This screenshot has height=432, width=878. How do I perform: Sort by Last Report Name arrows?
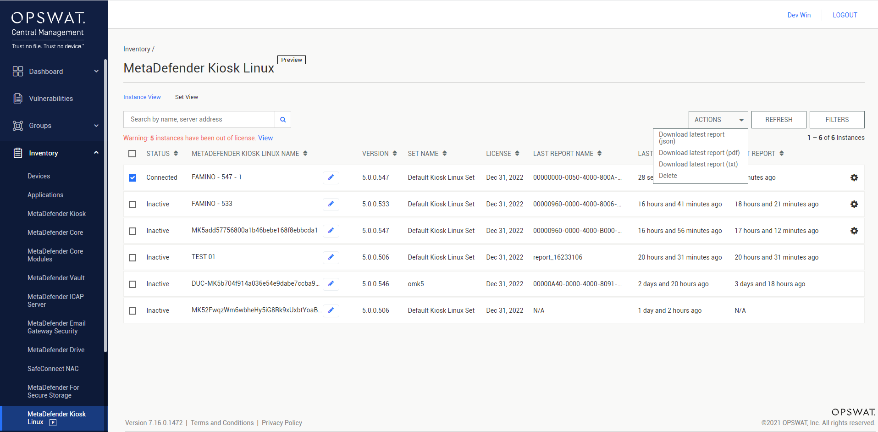point(599,154)
